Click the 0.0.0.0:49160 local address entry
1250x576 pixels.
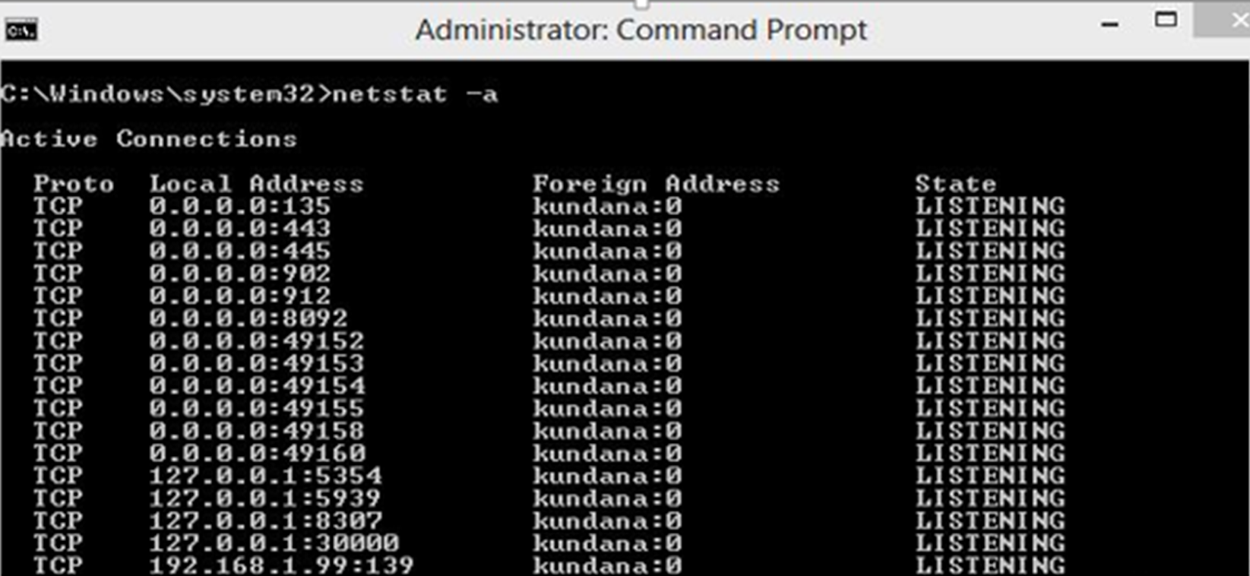pyautogui.click(x=256, y=454)
